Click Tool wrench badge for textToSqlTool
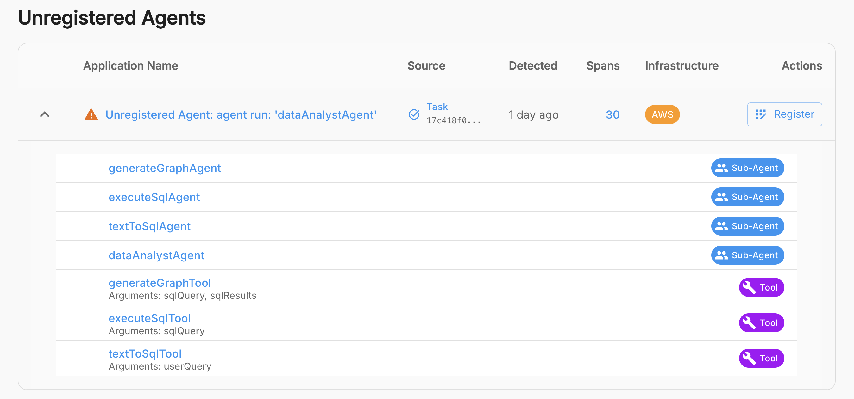The width and height of the screenshot is (854, 399). point(761,358)
